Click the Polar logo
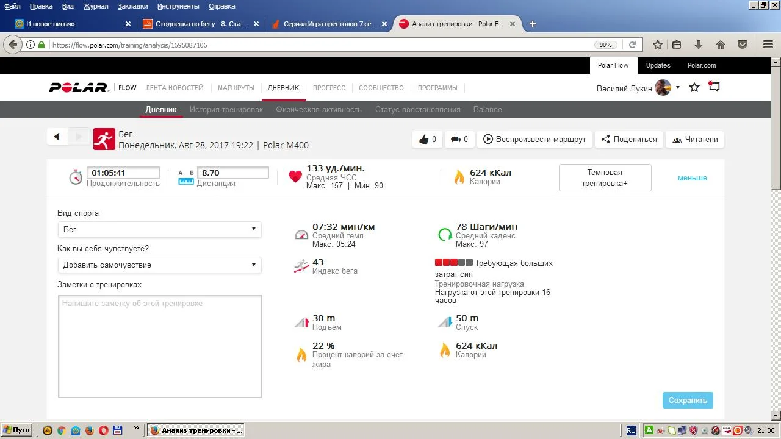The image size is (781, 439). point(78,88)
